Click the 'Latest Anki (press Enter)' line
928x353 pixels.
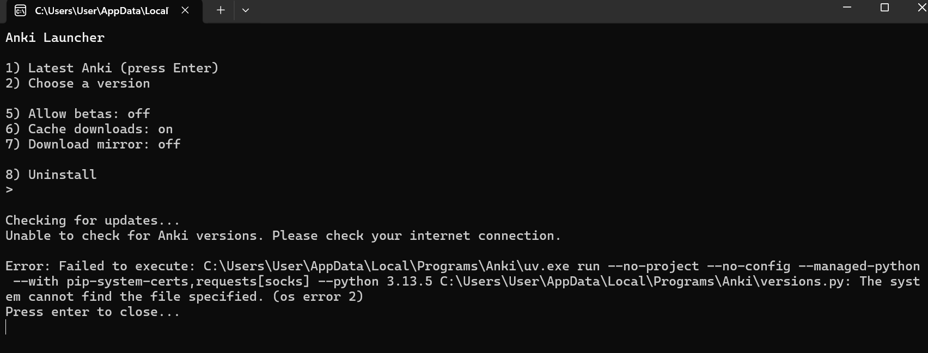112,68
